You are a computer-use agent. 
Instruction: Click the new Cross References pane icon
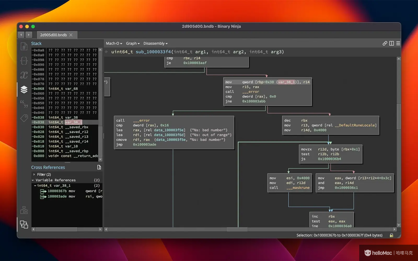coord(99,167)
